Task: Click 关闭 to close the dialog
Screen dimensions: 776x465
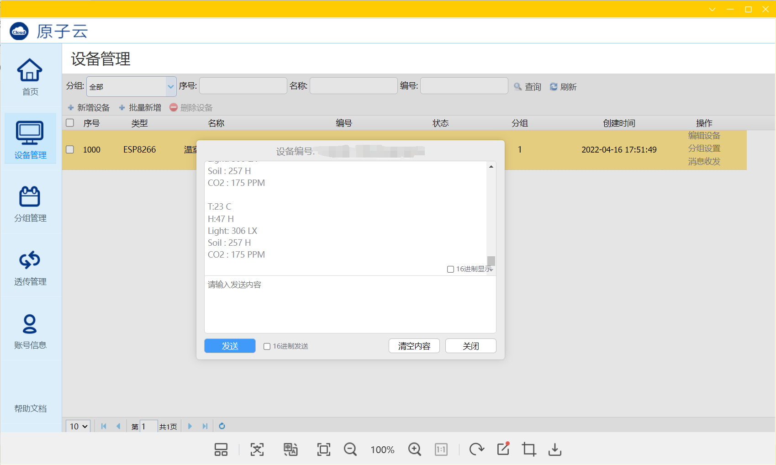Action: 471,346
